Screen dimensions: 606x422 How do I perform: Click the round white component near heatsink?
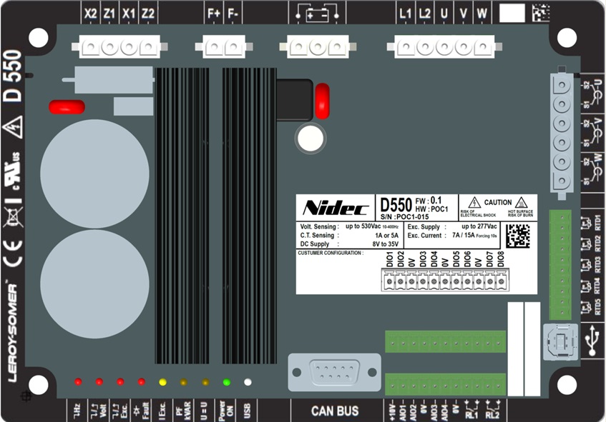pos(311,138)
